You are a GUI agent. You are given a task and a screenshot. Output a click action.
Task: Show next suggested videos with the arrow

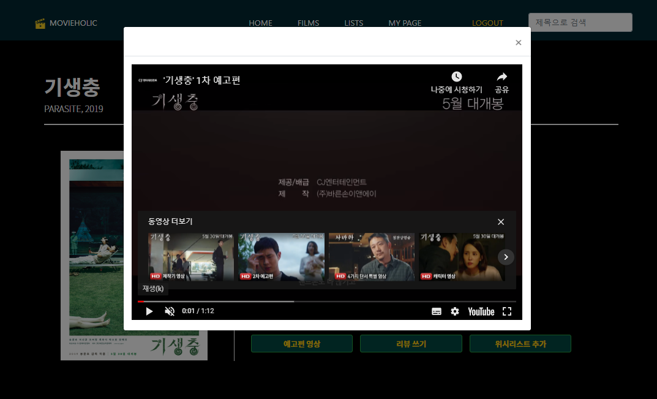point(506,257)
